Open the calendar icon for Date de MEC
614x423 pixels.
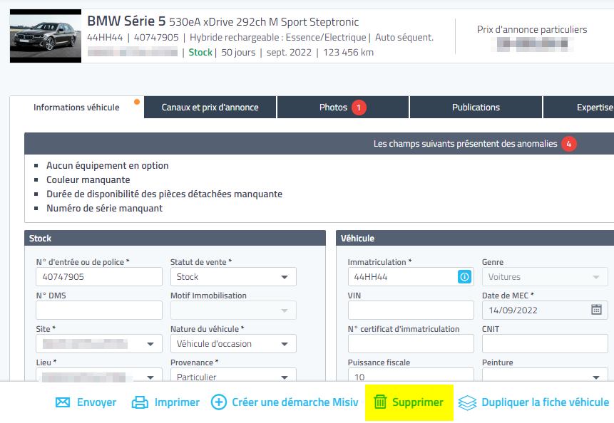[x=596, y=310]
